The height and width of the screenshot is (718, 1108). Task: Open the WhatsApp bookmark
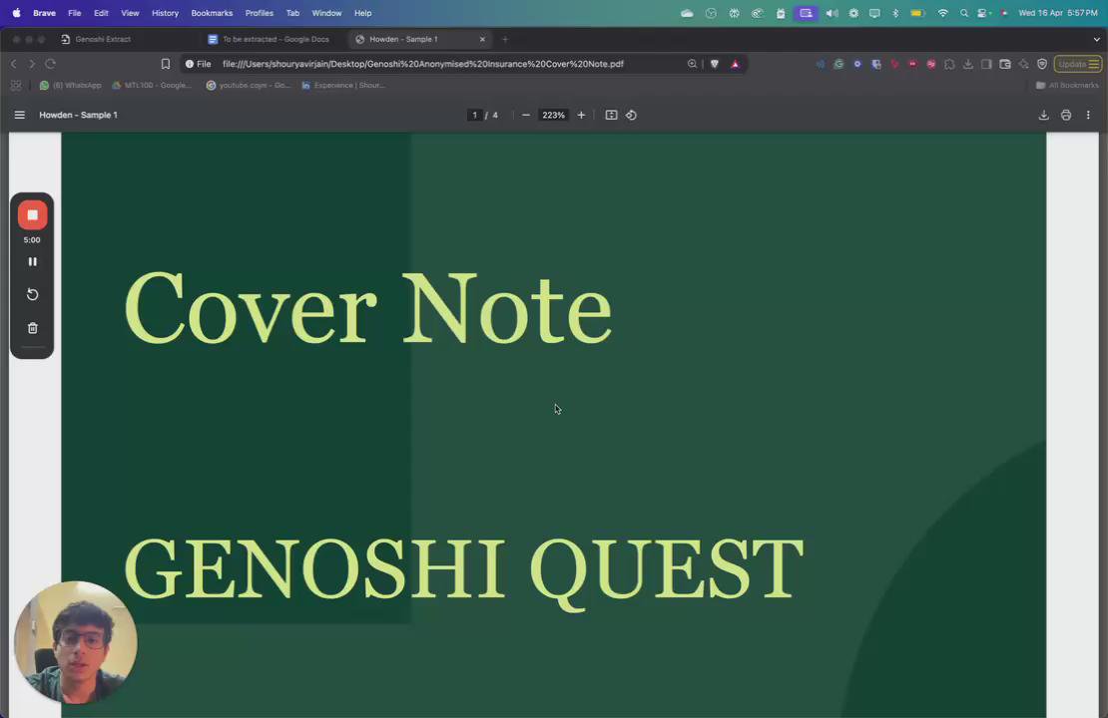click(70, 85)
